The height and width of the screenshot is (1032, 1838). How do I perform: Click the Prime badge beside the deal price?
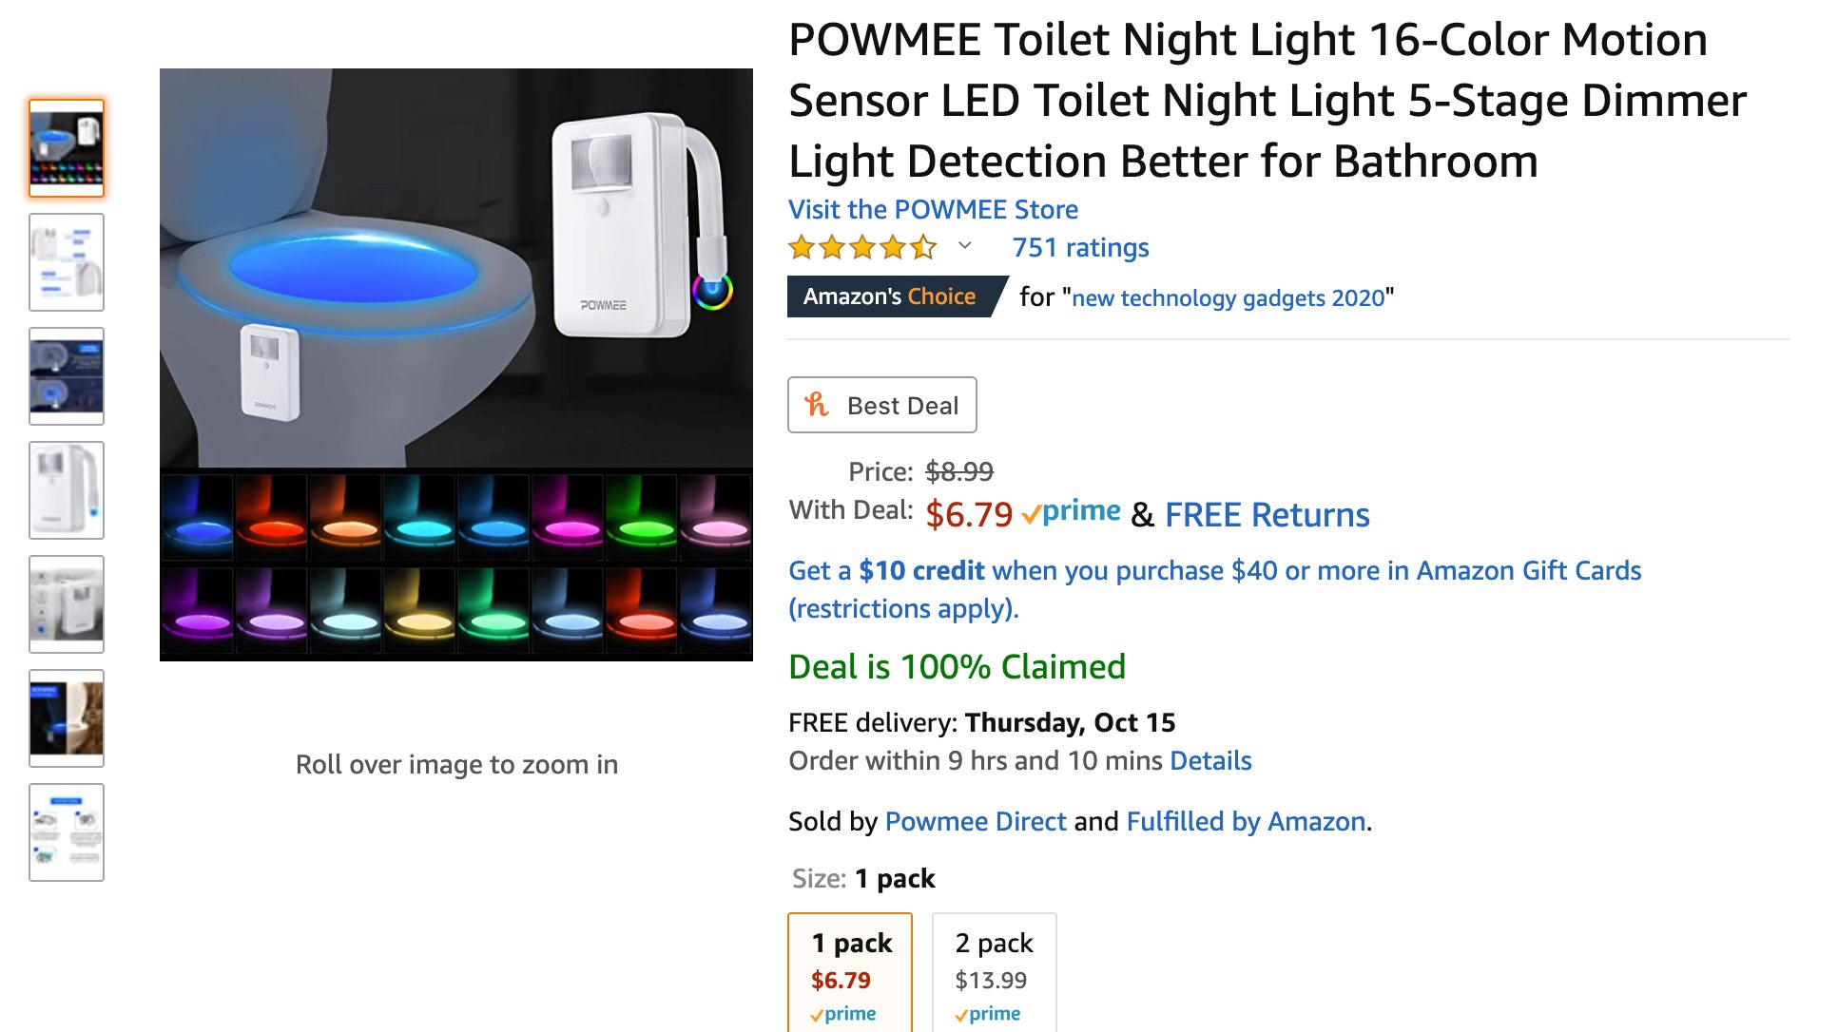coord(1070,513)
